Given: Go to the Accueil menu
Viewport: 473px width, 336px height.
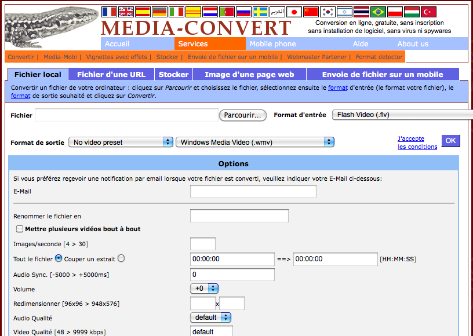Looking at the screenshot, I should 117,43.
